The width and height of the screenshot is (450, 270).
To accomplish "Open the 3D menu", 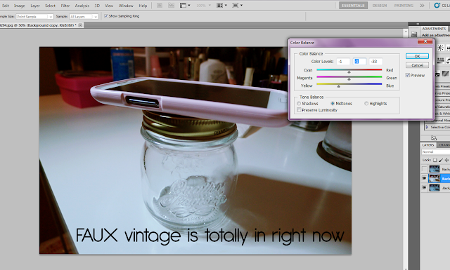I will 97,6.
